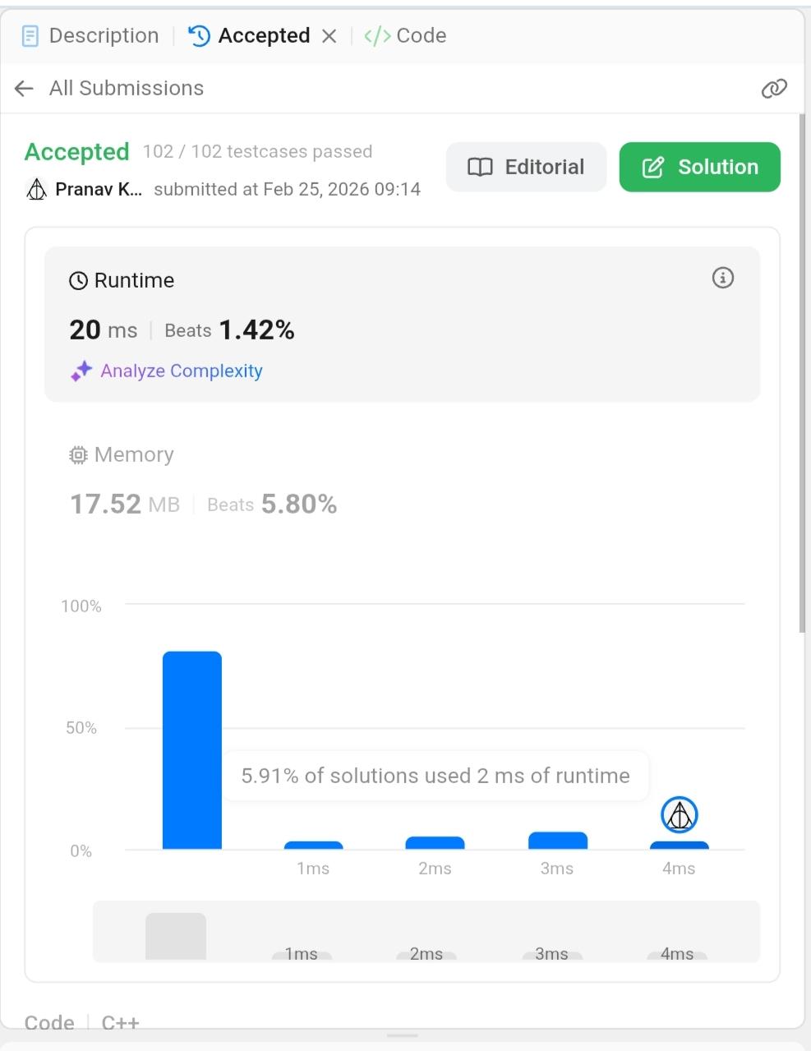Screen dimensions: 811x1051
Task: Click the runtime info circle icon
Action: point(723,278)
